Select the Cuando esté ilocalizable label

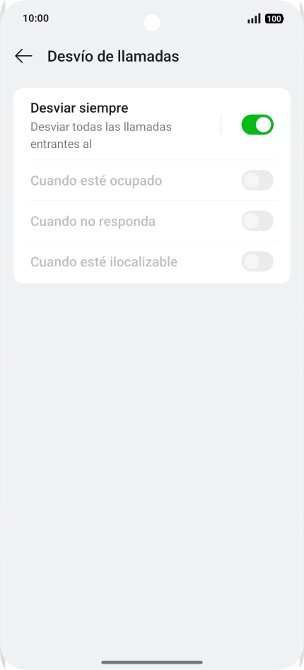[x=104, y=262]
